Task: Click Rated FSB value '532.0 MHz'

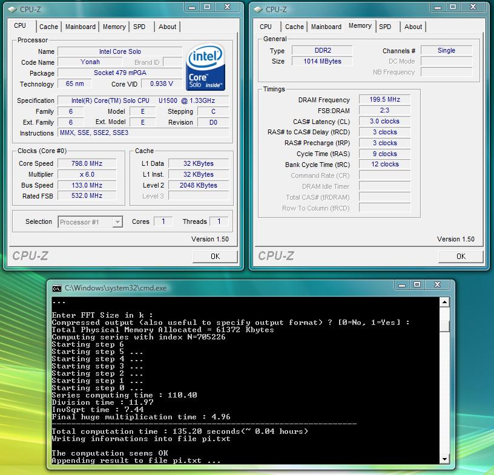Action: 87,195
